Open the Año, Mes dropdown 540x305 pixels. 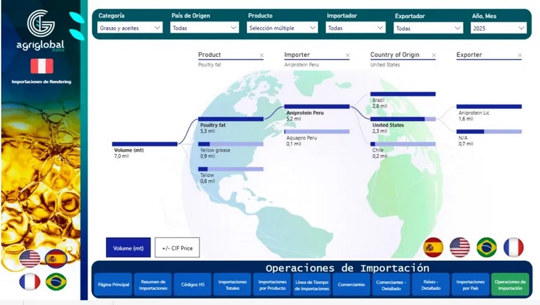pos(498,28)
